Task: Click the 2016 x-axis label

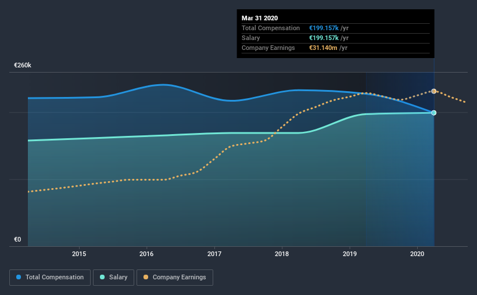Action: [146, 254]
